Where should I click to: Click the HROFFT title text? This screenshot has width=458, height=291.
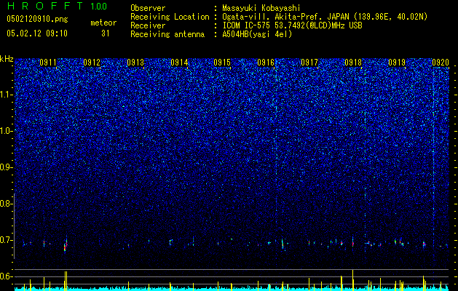[x=44, y=6]
